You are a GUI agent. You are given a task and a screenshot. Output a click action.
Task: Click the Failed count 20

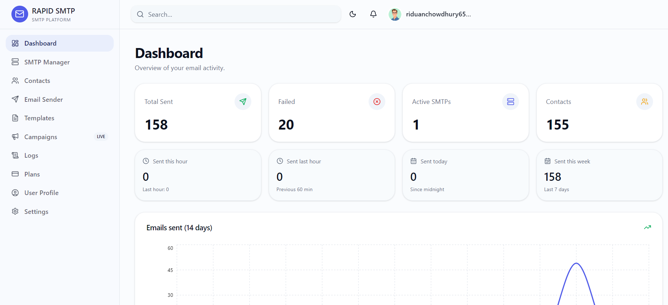coord(286,125)
